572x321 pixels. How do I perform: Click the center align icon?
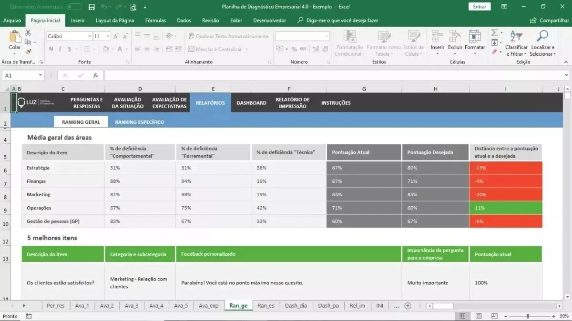[x=147, y=49]
